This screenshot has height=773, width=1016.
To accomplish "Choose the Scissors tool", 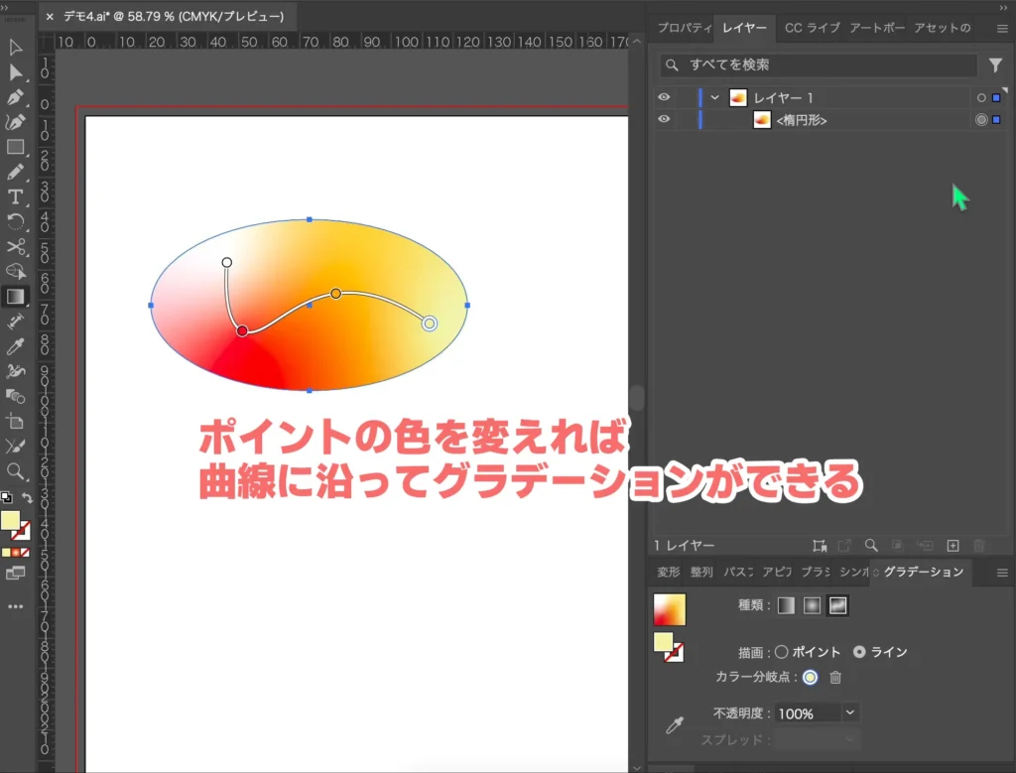I will coord(14,245).
